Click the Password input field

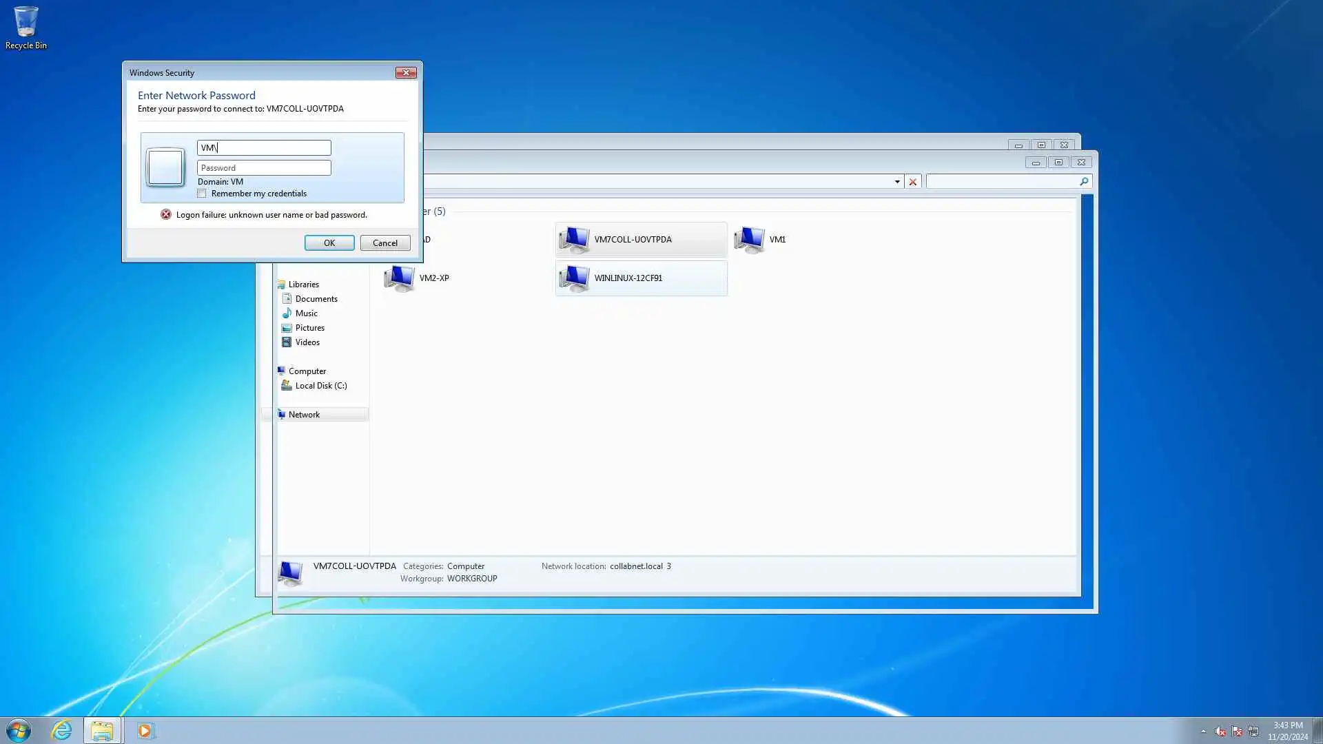(x=264, y=168)
